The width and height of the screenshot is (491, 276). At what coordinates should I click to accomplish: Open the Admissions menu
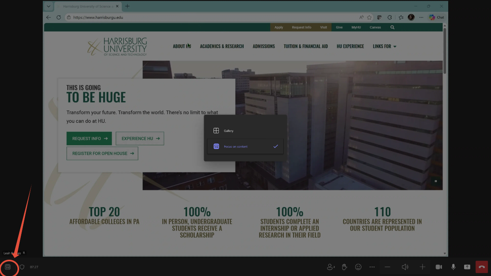[264, 46]
